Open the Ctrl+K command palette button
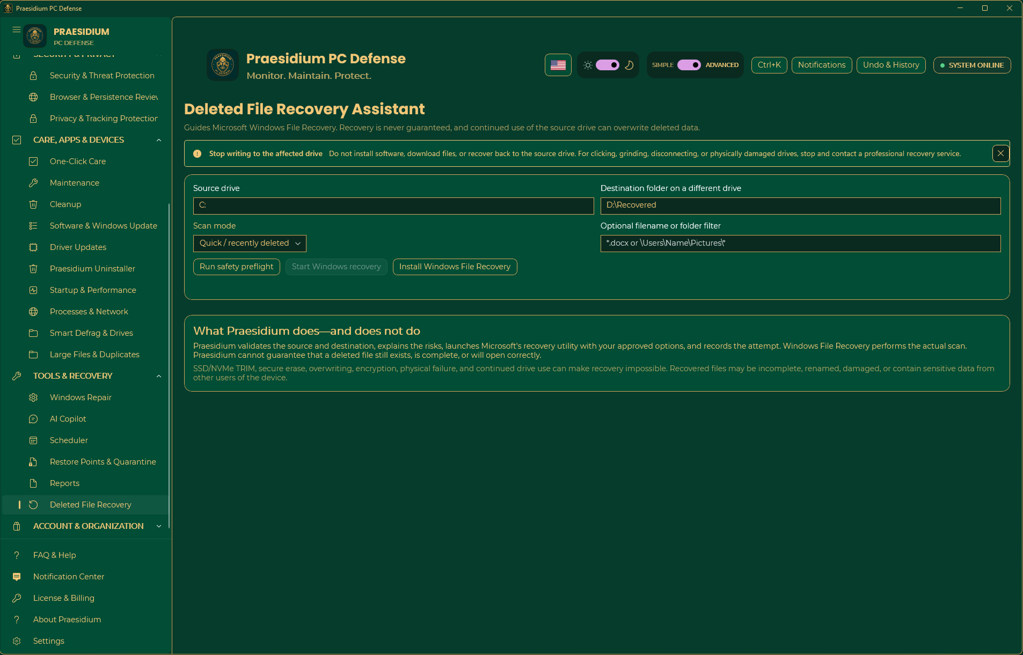 point(769,65)
